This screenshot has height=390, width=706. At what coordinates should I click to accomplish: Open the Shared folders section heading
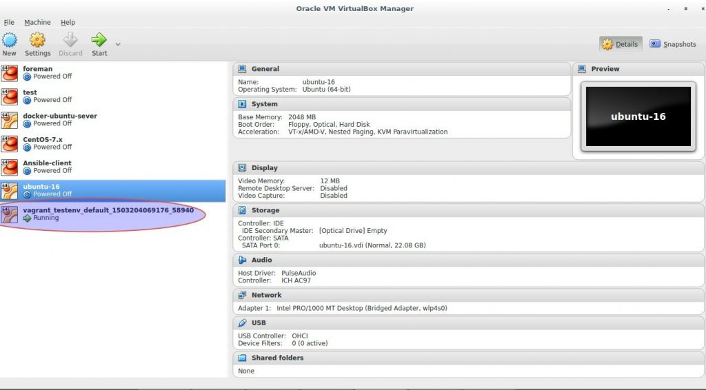point(277,358)
